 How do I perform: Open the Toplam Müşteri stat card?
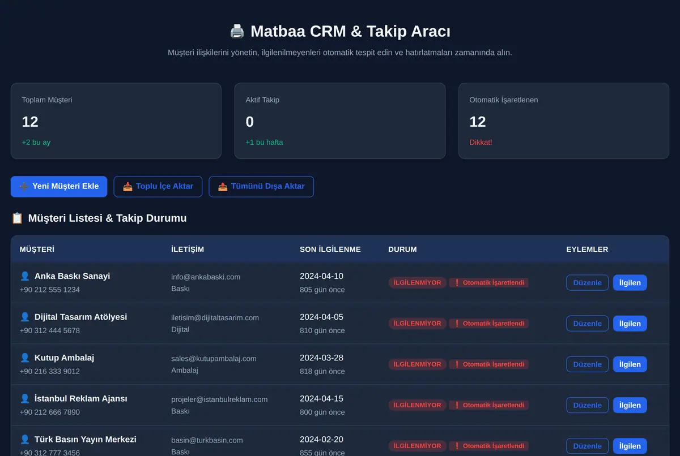116,121
